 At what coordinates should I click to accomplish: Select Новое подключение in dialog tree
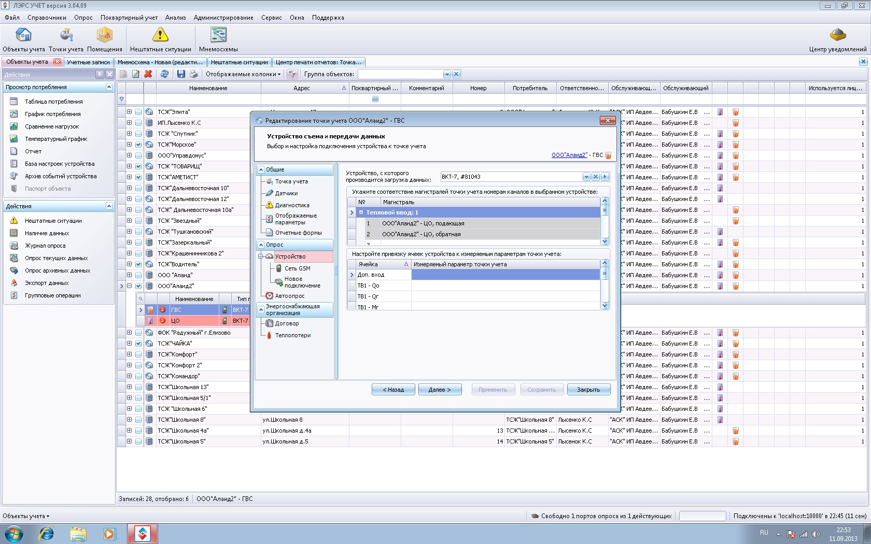(x=302, y=282)
